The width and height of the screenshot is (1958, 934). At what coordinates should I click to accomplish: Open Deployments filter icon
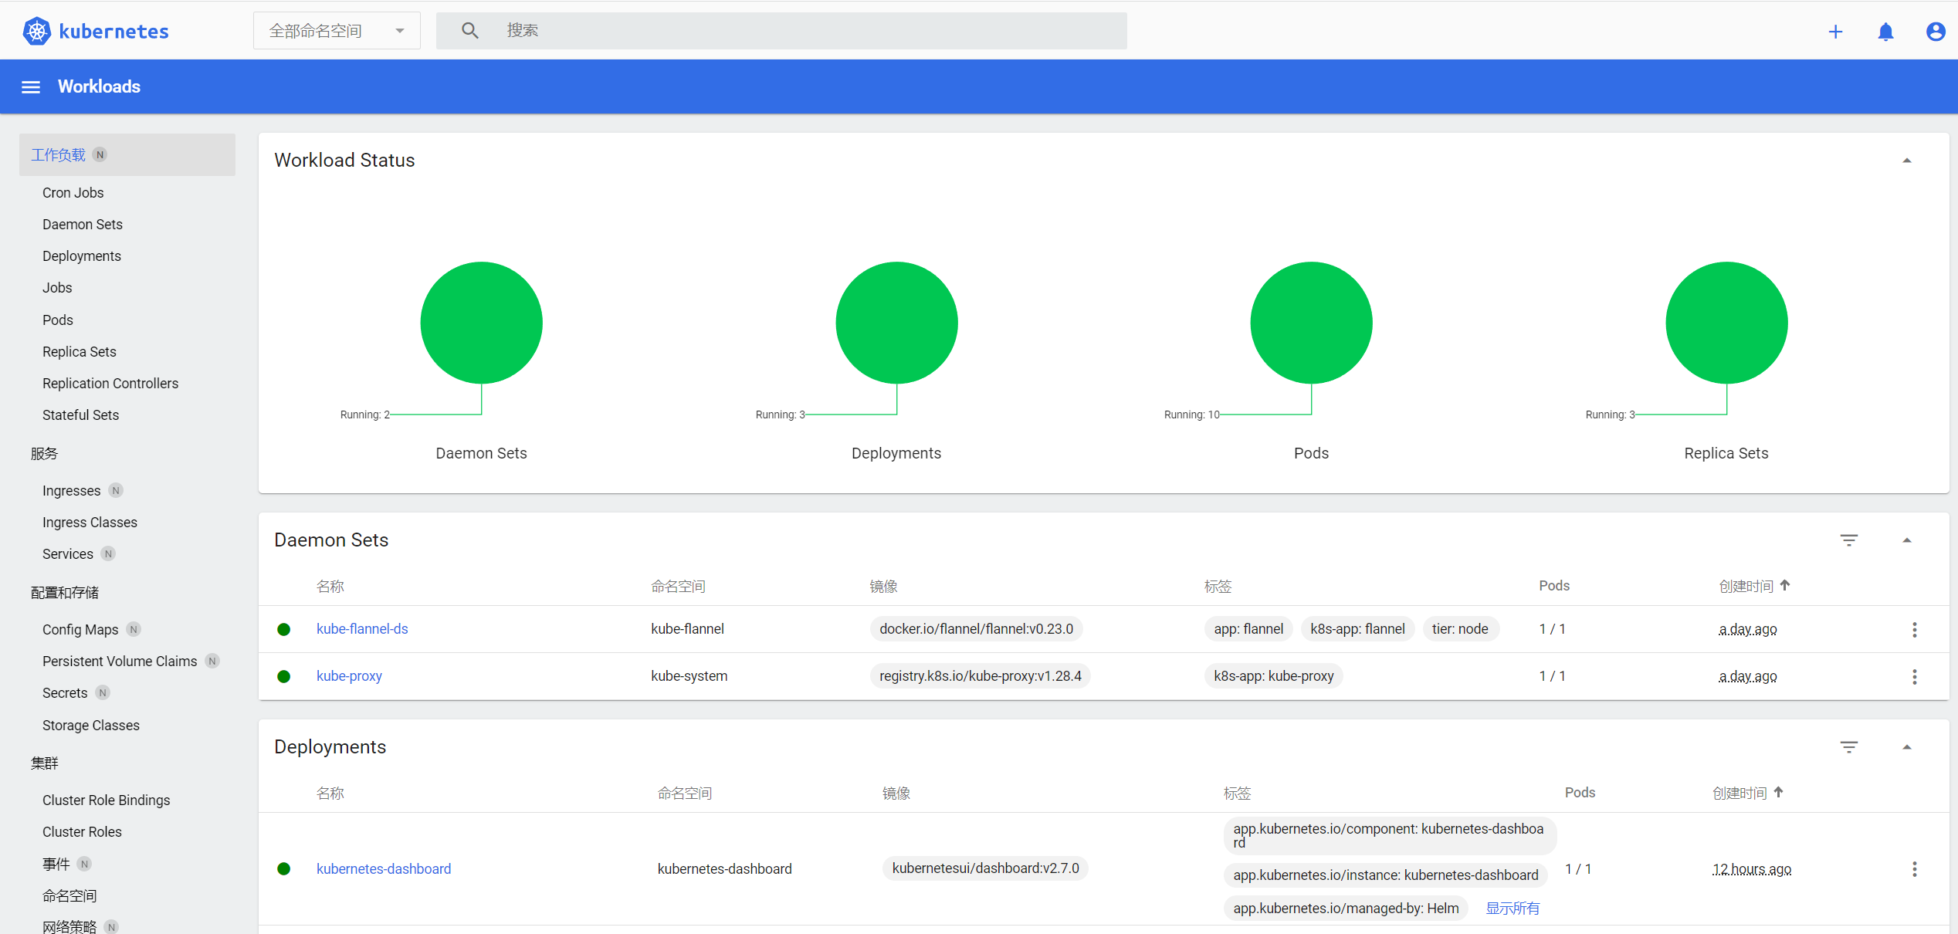1848,747
